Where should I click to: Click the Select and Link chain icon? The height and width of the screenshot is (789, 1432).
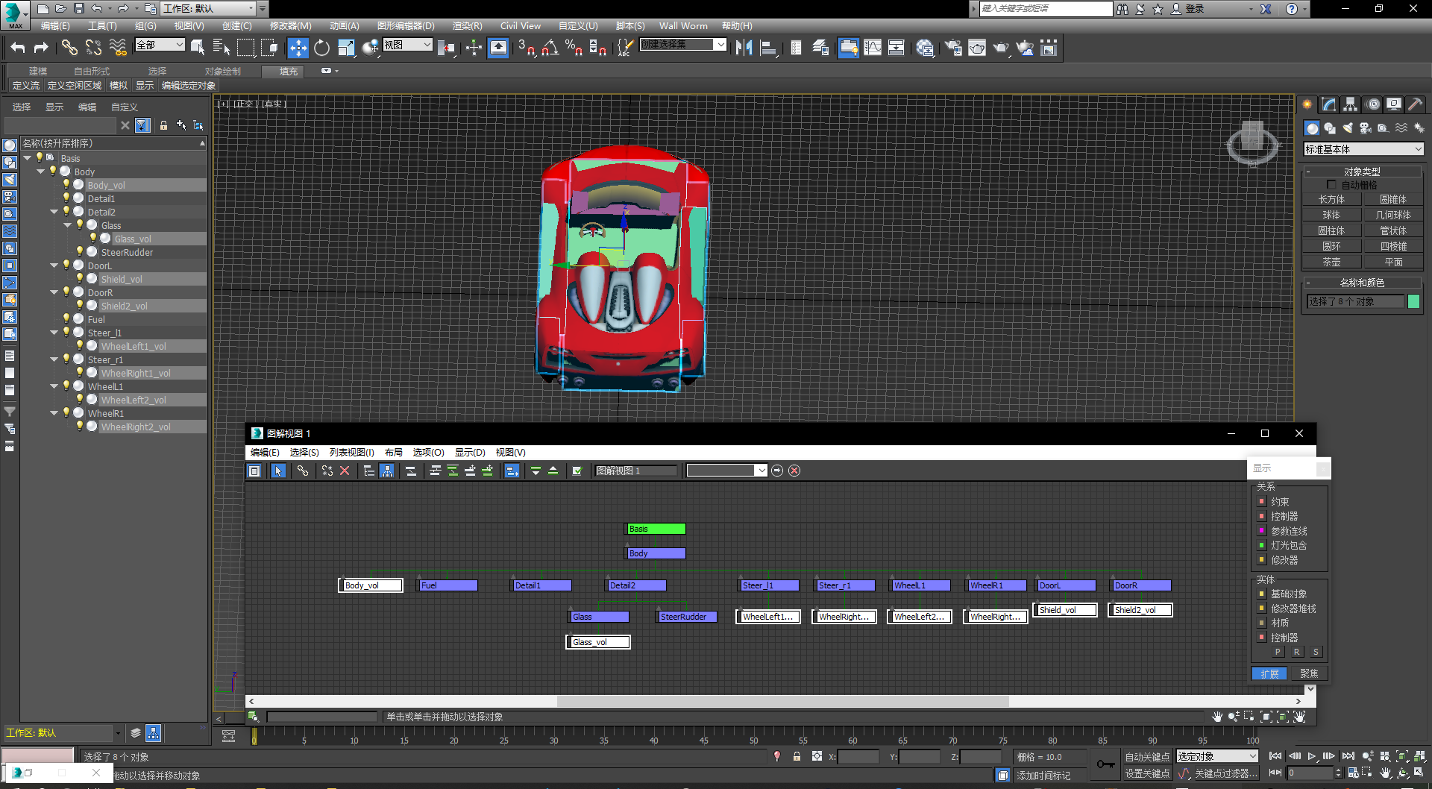pos(69,48)
